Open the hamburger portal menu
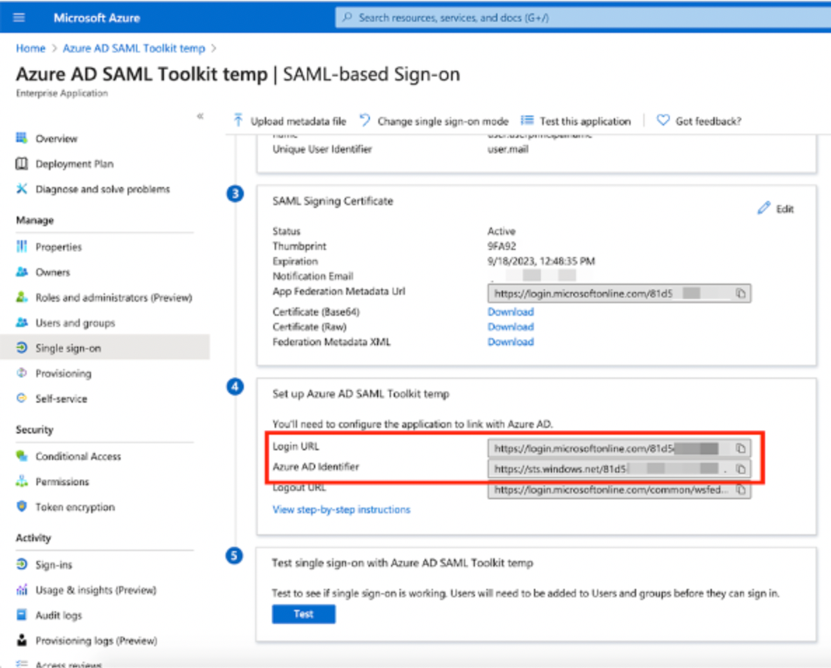 19,18
